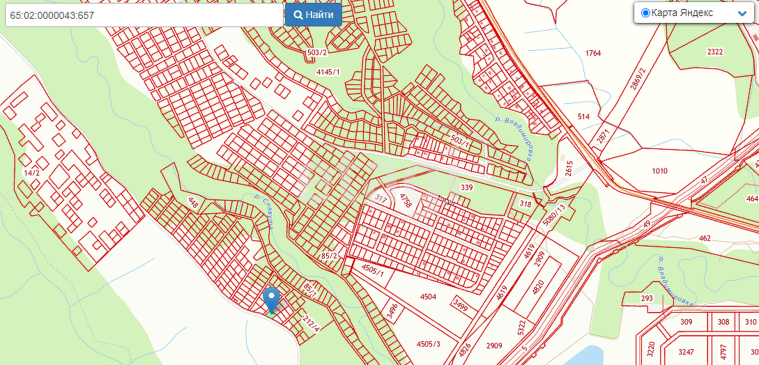The width and height of the screenshot is (759, 365).
Task: Expand the map layer chevron dropdown
Action: [742, 13]
